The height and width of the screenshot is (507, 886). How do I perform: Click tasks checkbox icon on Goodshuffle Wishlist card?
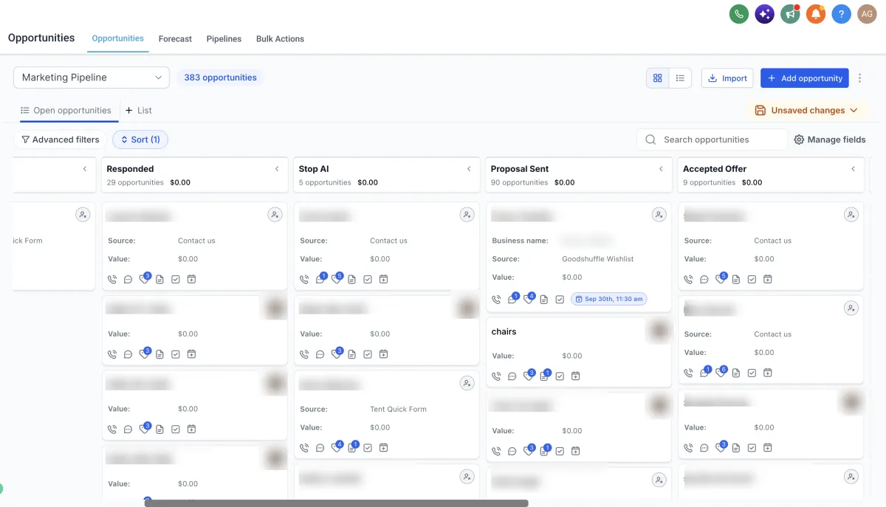coord(560,299)
